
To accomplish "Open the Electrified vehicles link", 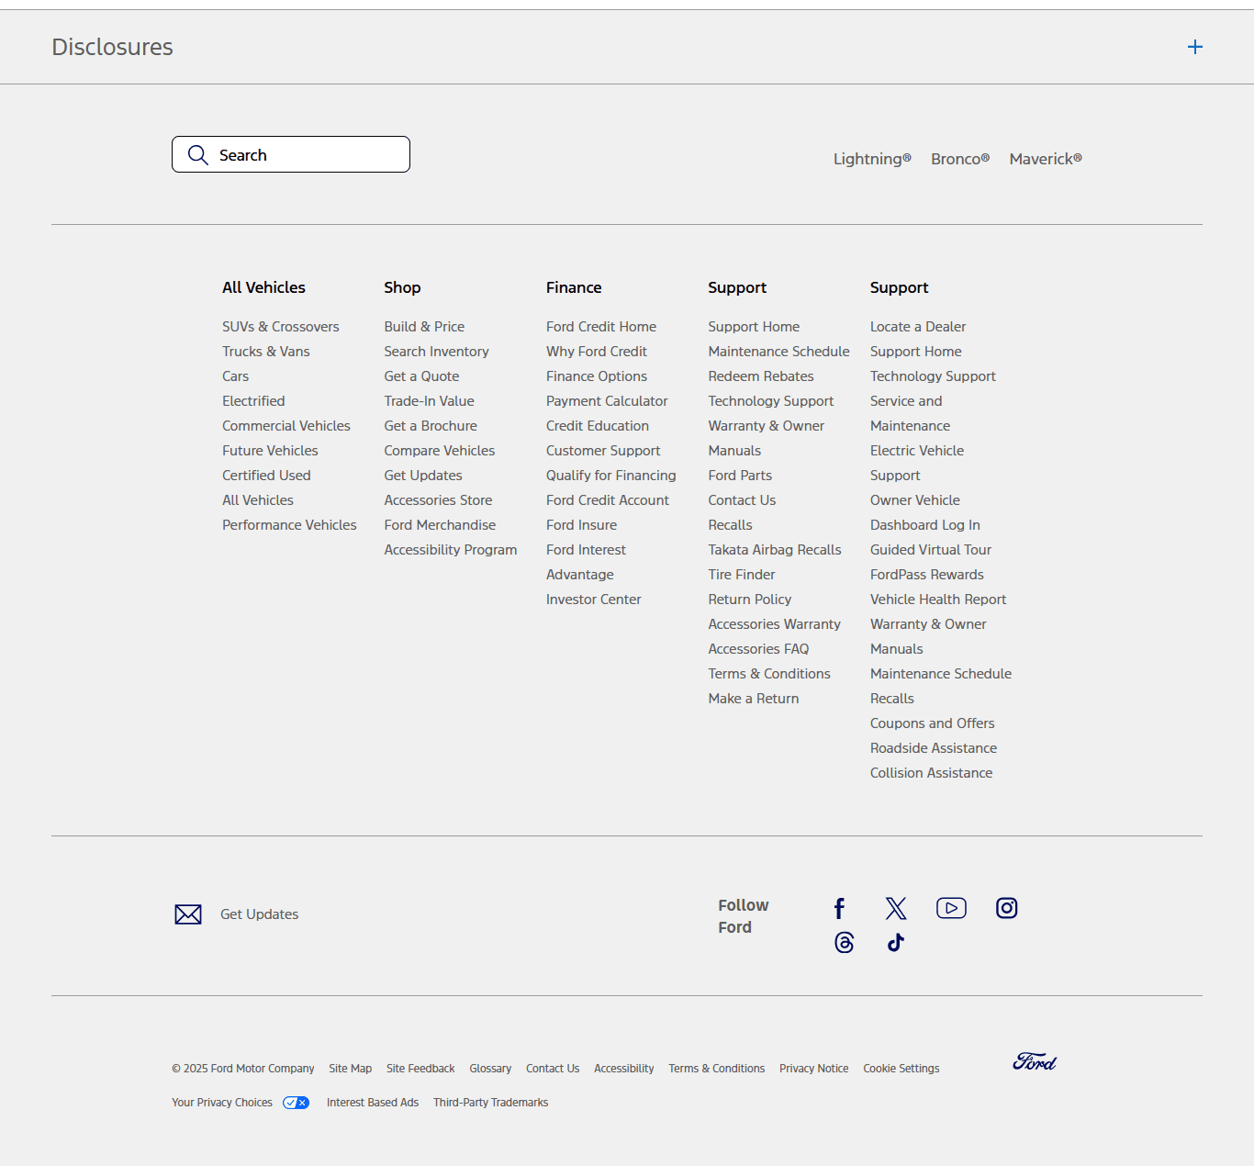I will (253, 401).
